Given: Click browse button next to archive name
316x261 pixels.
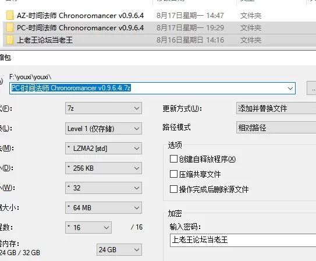Looking at the screenshot, I should (x=311, y=88).
